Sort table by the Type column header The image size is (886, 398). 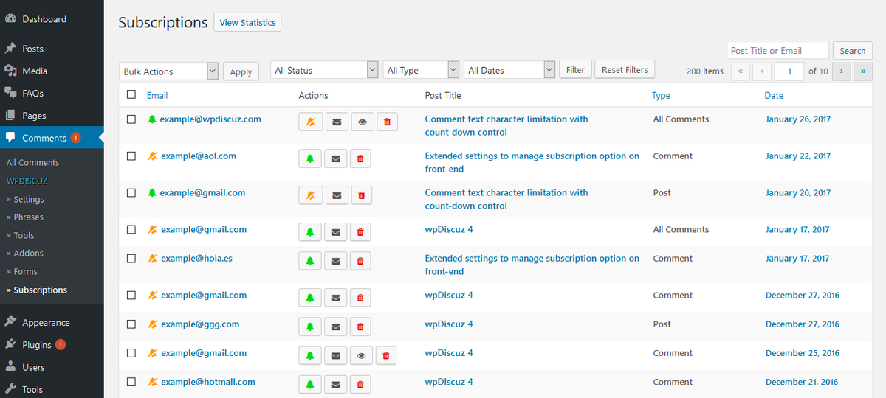pos(661,95)
